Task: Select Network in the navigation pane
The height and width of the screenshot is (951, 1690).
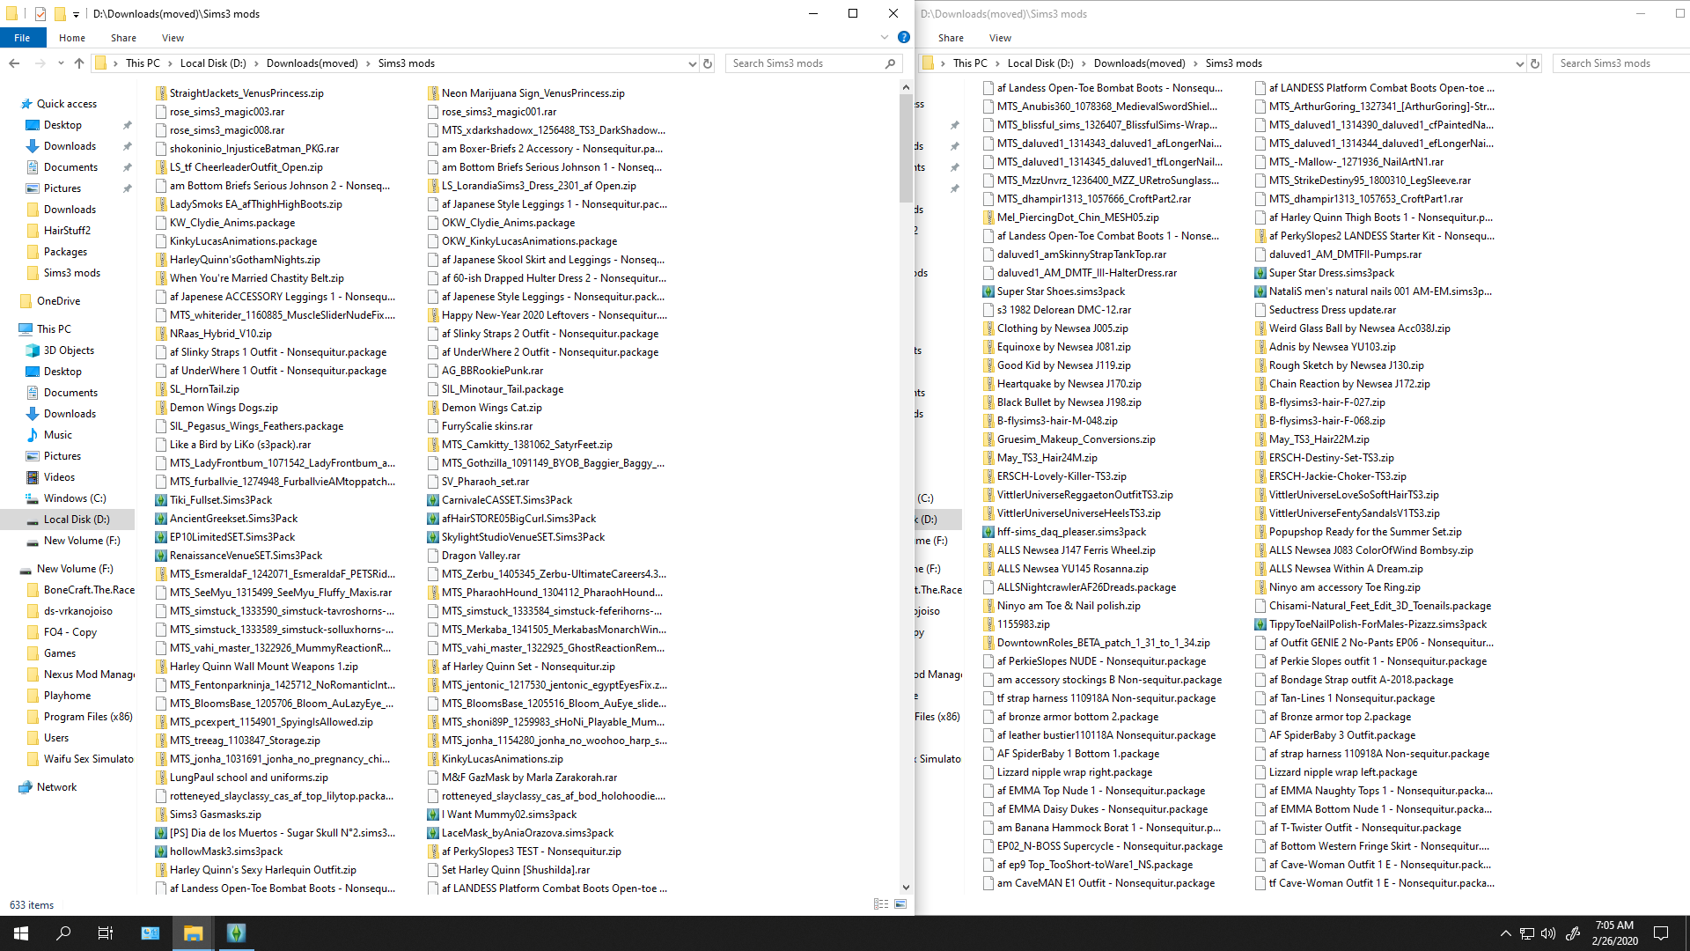Action: point(56,787)
